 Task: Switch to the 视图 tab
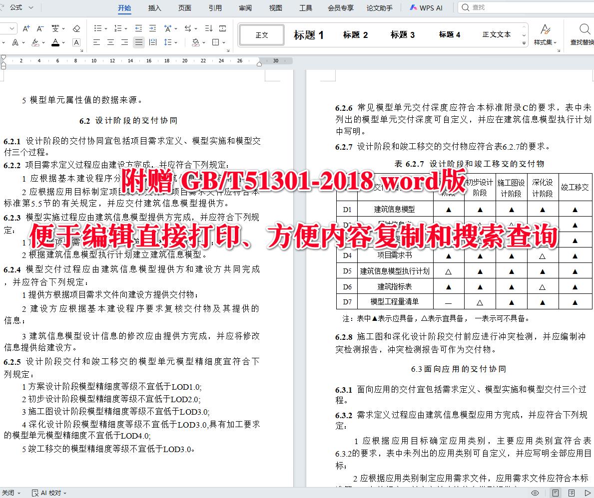coord(275,8)
